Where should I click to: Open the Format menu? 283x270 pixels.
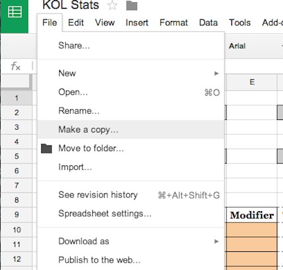coord(174,23)
